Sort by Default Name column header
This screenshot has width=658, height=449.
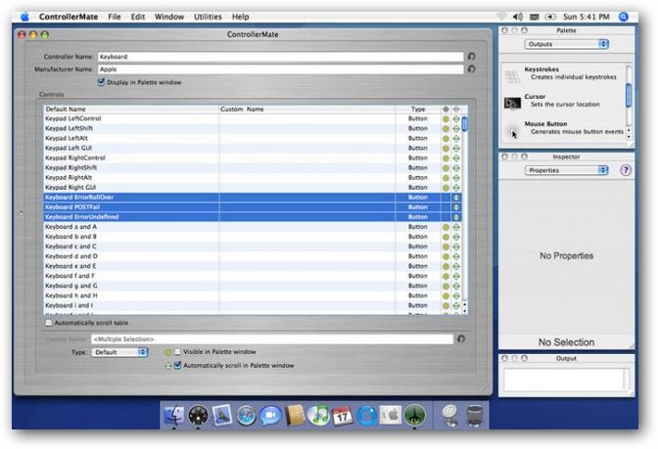coord(131,109)
